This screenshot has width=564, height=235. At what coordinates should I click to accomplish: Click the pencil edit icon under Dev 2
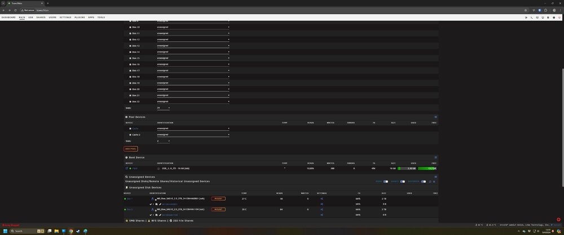(x=160, y=215)
